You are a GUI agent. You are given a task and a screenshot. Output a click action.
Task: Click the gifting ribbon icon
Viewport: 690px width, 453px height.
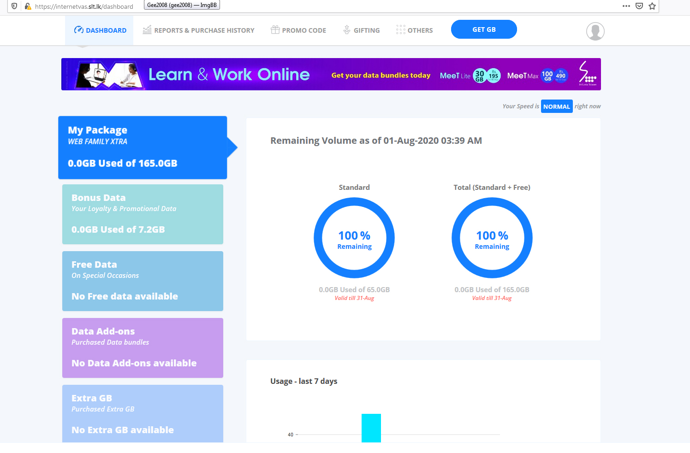(x=347, y=30)
